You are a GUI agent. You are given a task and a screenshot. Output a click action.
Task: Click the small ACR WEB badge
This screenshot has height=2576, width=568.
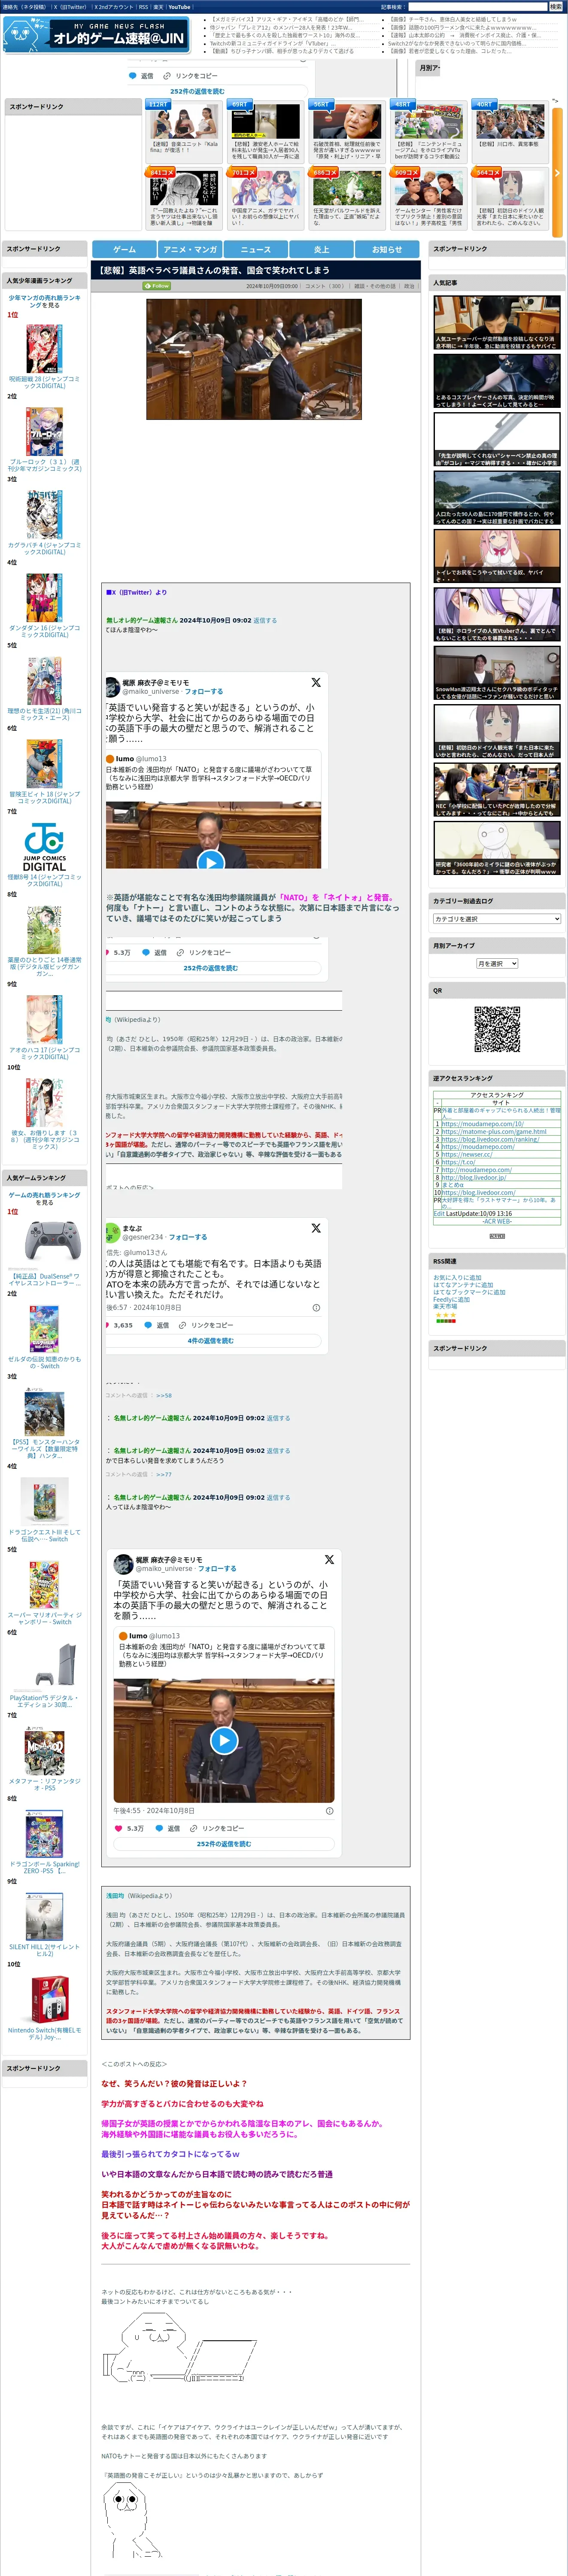coord(497,1236)
